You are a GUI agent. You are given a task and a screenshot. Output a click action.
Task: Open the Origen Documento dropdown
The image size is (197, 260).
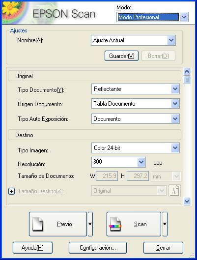click(x=136, y=104)
